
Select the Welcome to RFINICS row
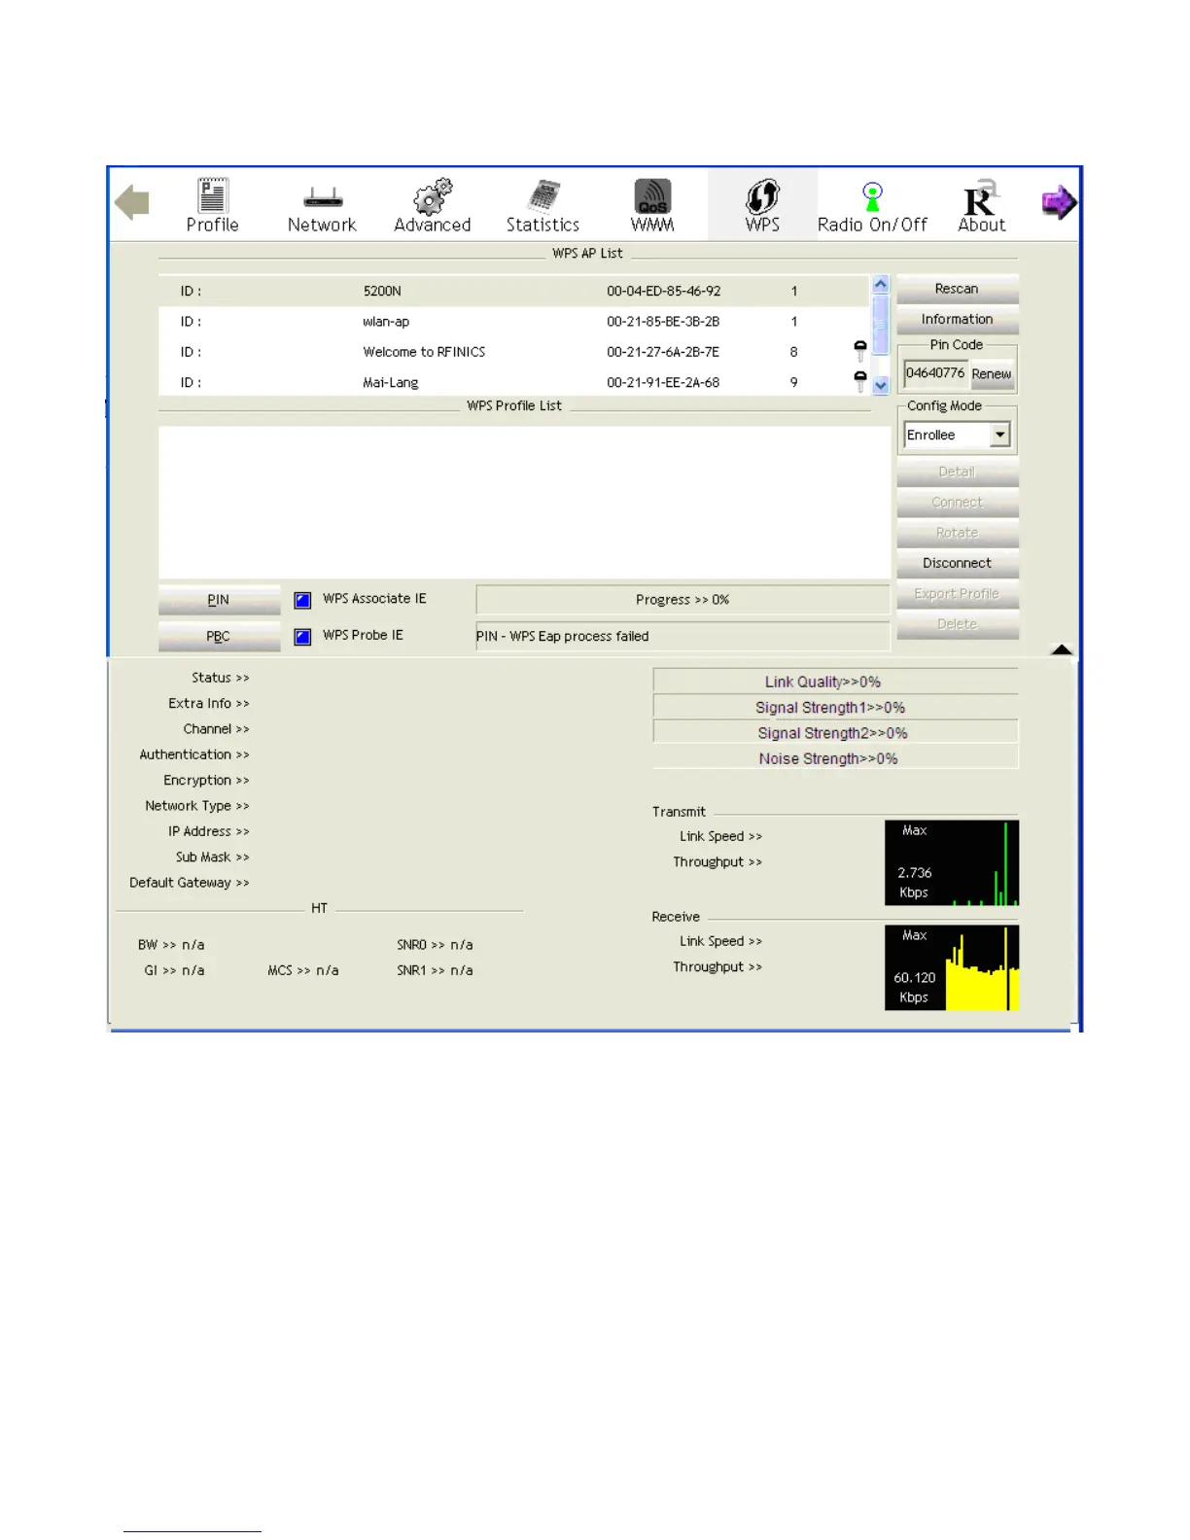coord(513,352)
